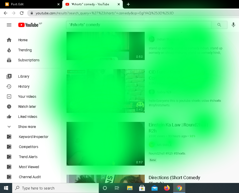Click the Most Viewed icon
This screenshot has height=193, width=239.
[9, 167]
